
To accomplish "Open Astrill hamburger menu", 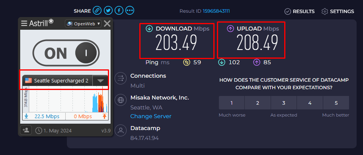I will [24, 23].
